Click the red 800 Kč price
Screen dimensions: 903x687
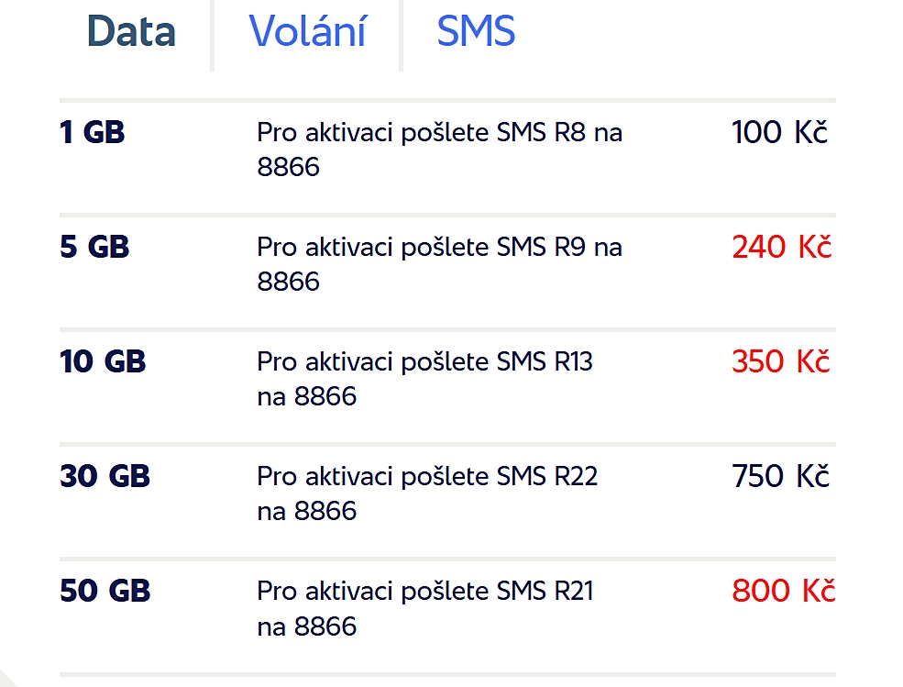(783, 592)
